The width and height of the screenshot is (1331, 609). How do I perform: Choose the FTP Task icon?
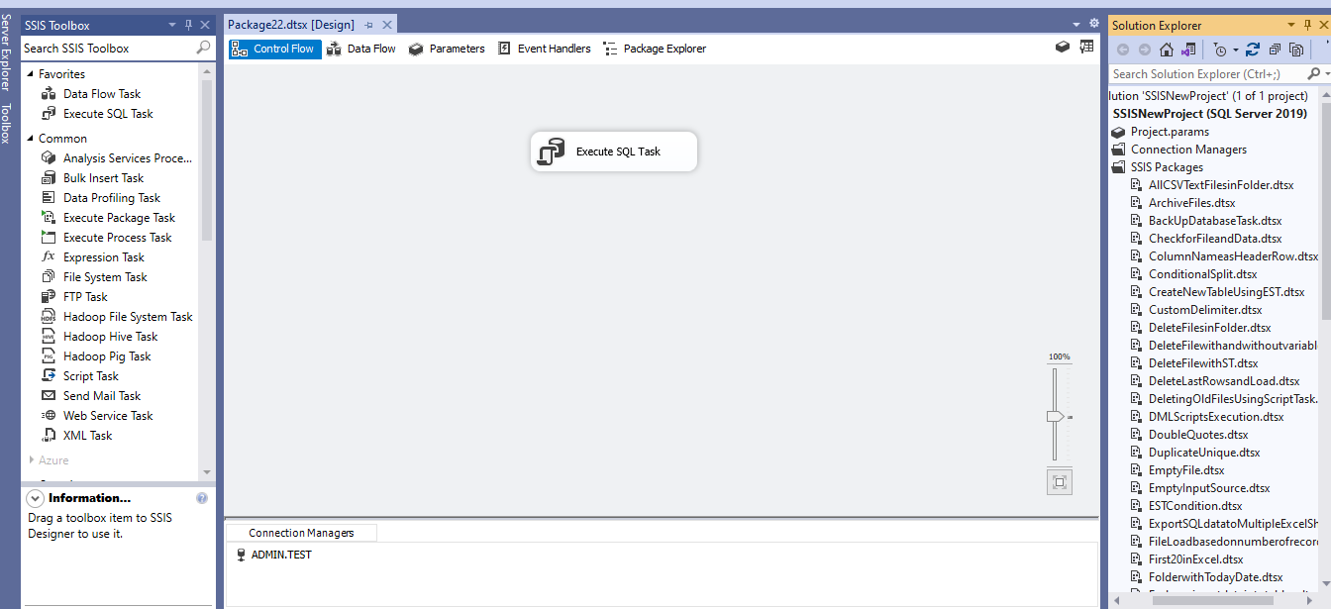point(49,297)
